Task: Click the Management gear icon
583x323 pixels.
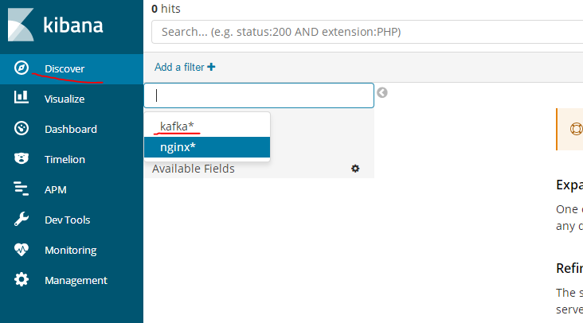Action: click(22, 279)
